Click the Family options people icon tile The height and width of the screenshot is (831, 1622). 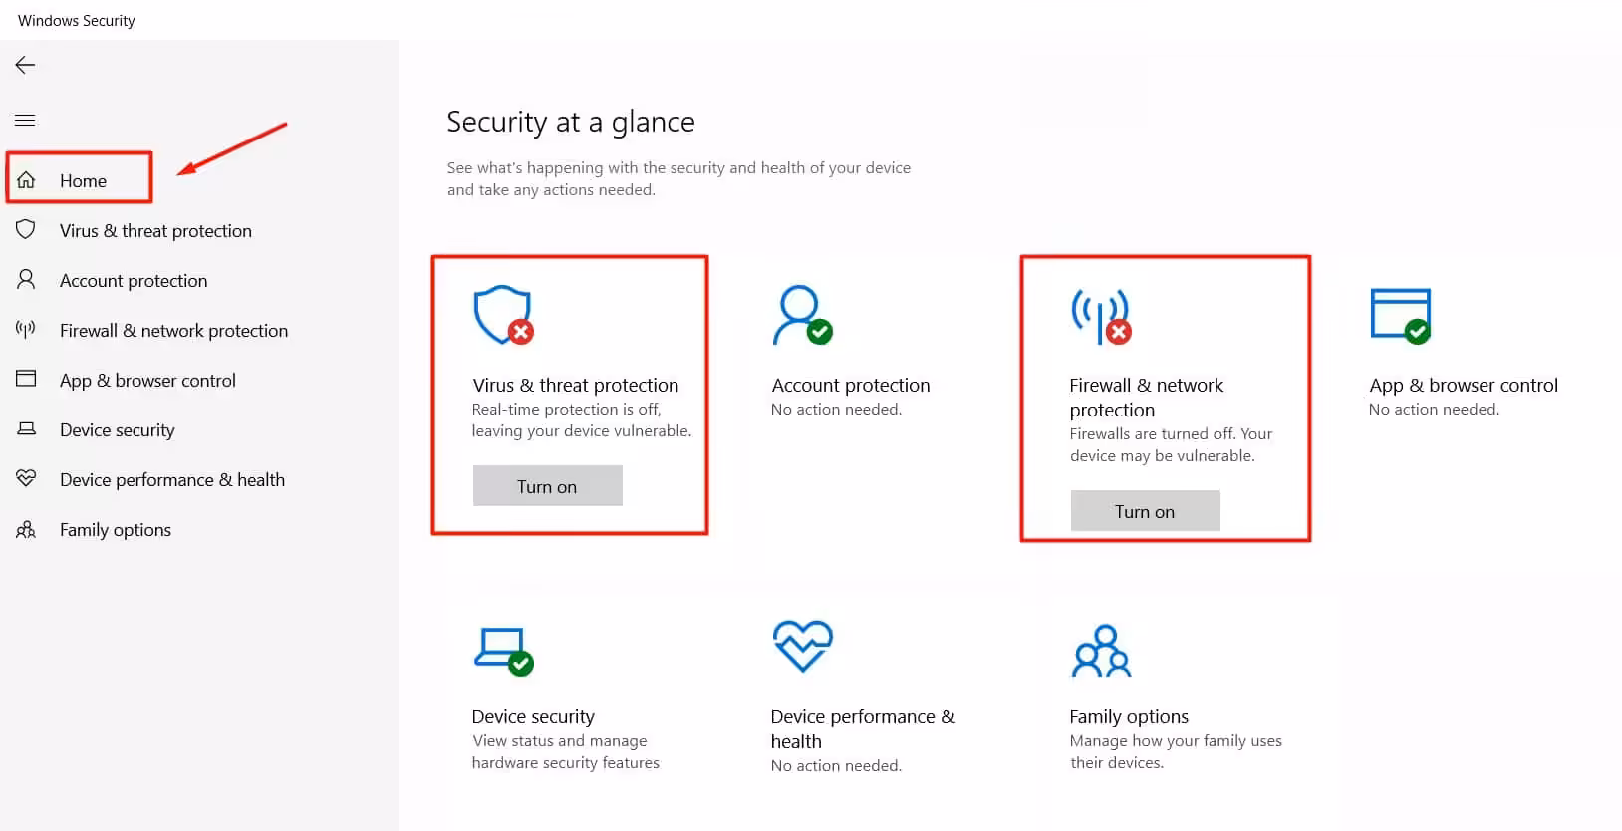[x=1101, y=651]
